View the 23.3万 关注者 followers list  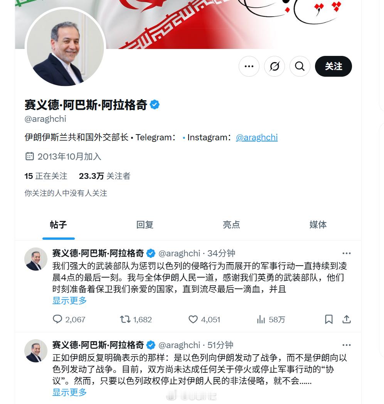click(x=104, y=176)
